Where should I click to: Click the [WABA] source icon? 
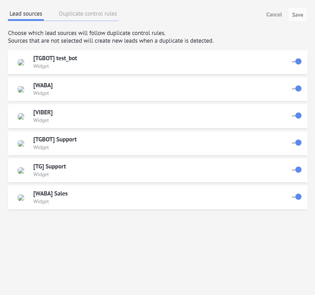tap(21, 89)
